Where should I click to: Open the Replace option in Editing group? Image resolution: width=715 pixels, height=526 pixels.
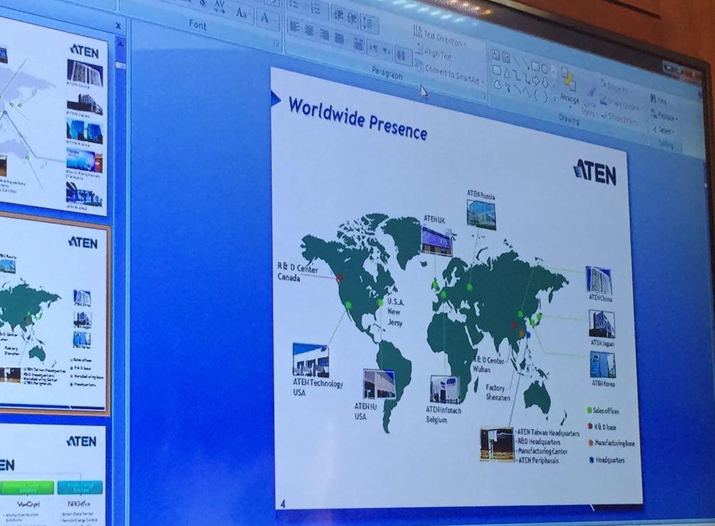click(x=664, y=115)
